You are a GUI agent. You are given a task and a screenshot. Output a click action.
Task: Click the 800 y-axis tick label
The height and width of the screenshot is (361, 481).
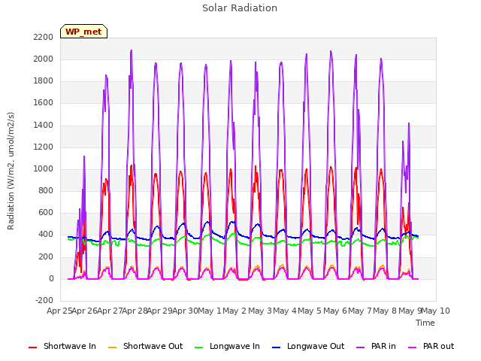point(46,190)
